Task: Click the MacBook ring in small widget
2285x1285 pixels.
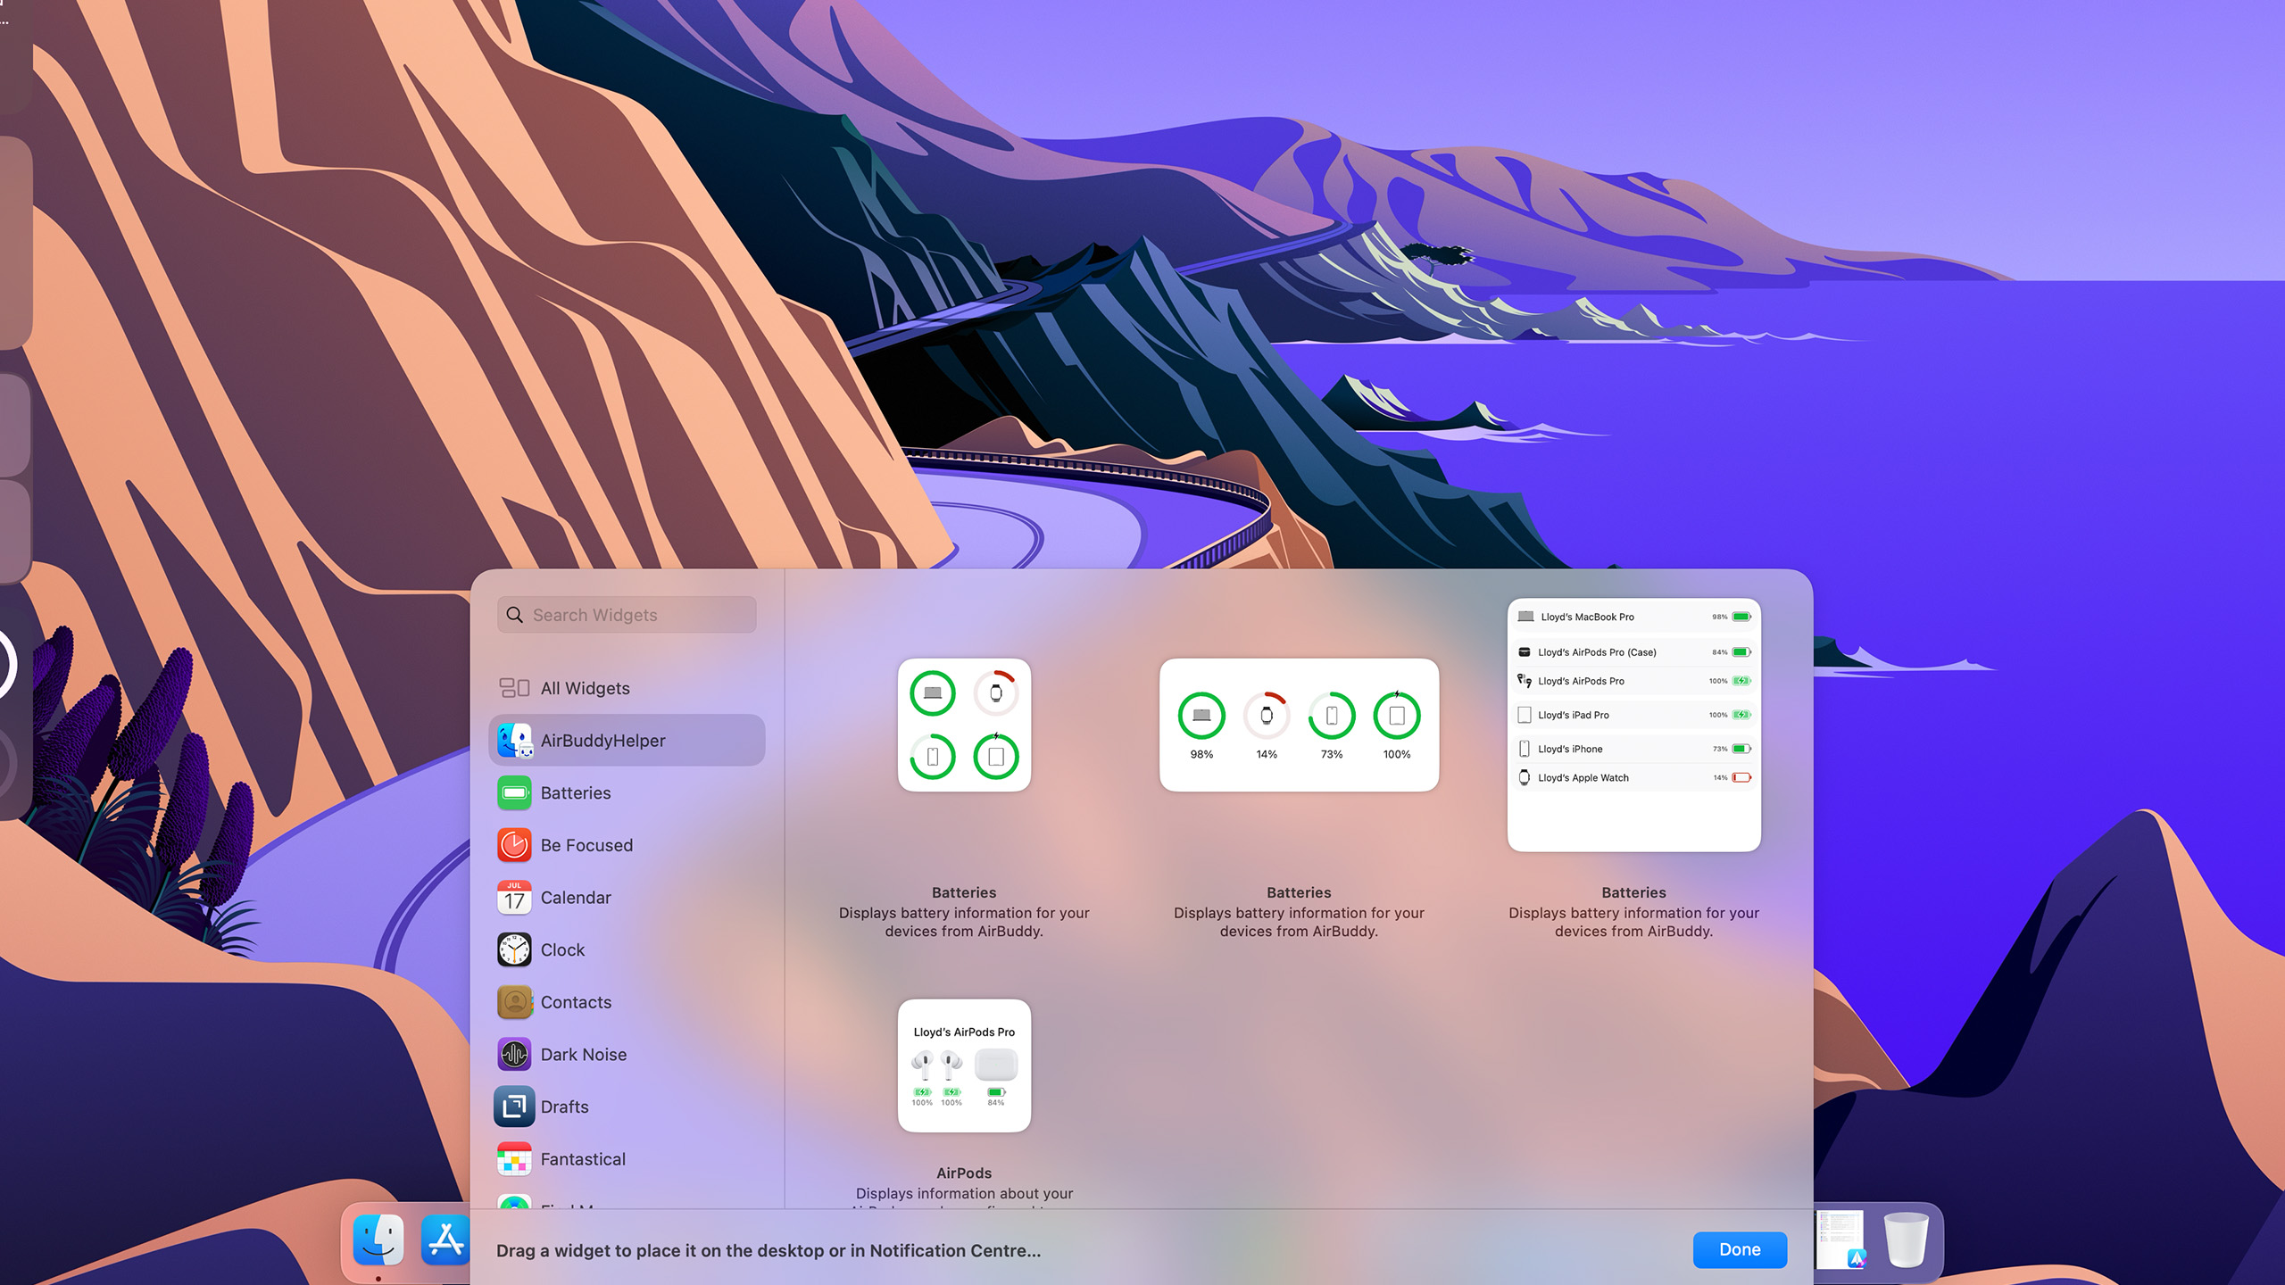Action: click(x=933, y=693)
